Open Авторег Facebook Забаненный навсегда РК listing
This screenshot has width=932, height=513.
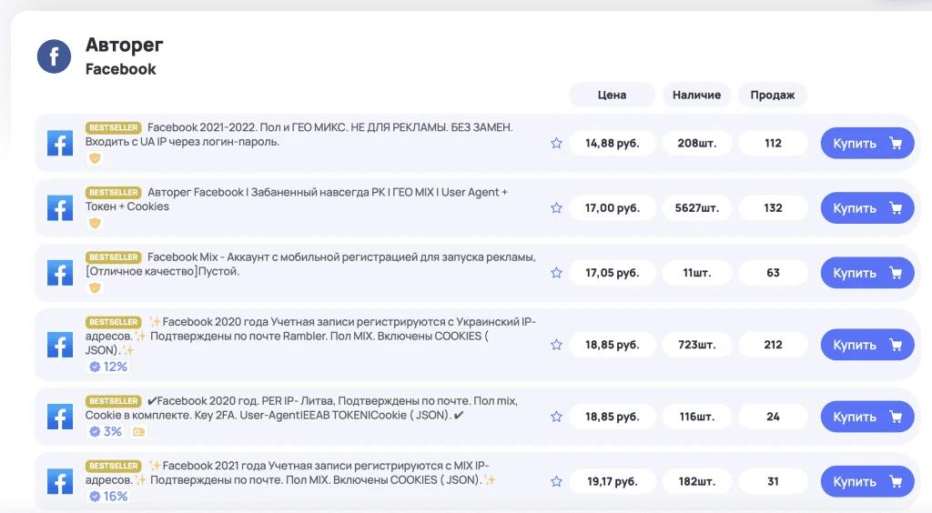pyautogui.click(x=297, y=199)
